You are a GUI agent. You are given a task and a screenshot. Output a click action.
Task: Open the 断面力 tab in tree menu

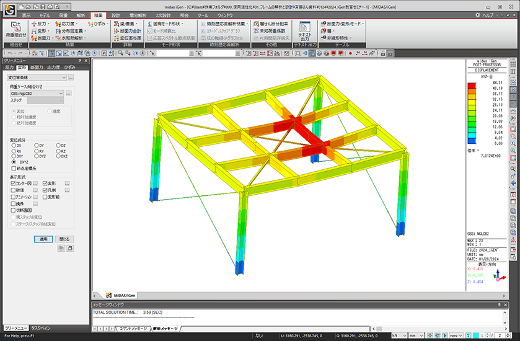pyautogui.click(x=37, y=67)
